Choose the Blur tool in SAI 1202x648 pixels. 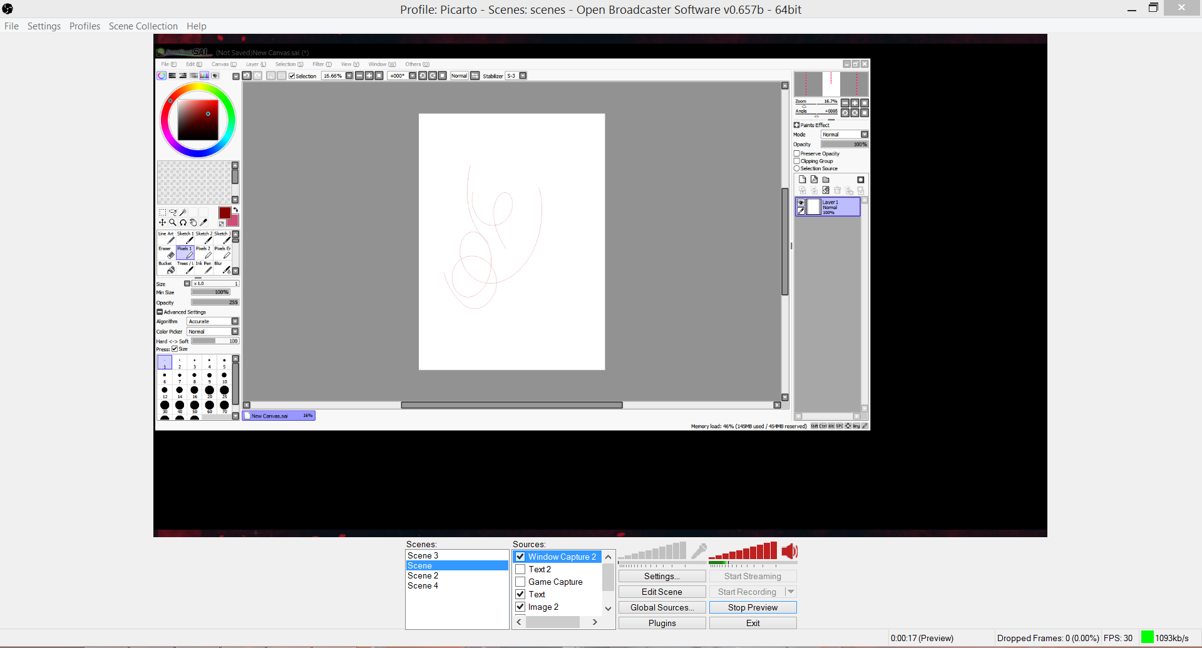coord(222,267)
